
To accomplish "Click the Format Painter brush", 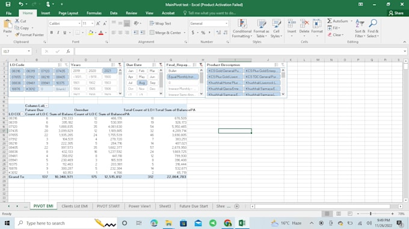I will point(17,35).
